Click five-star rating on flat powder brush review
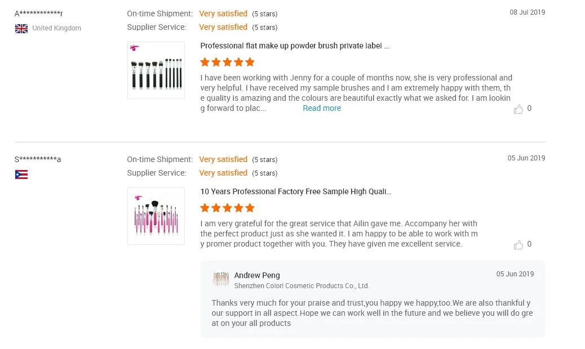 [227, 62]
